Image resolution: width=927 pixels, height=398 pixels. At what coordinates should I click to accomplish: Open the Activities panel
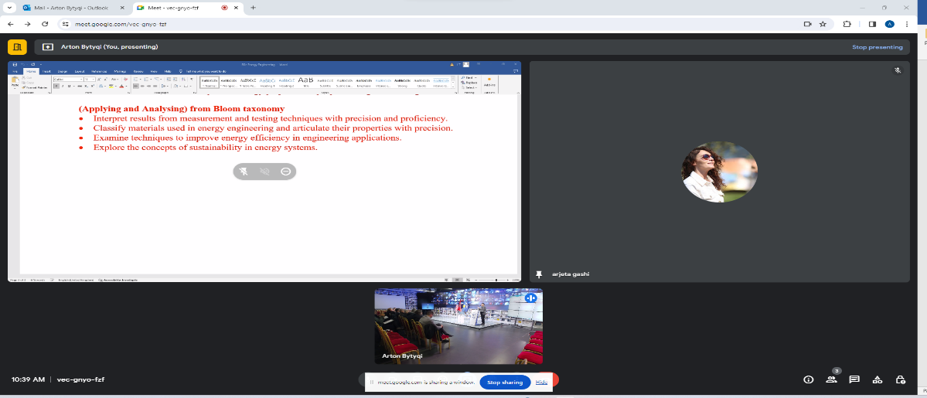pos(878,379)
